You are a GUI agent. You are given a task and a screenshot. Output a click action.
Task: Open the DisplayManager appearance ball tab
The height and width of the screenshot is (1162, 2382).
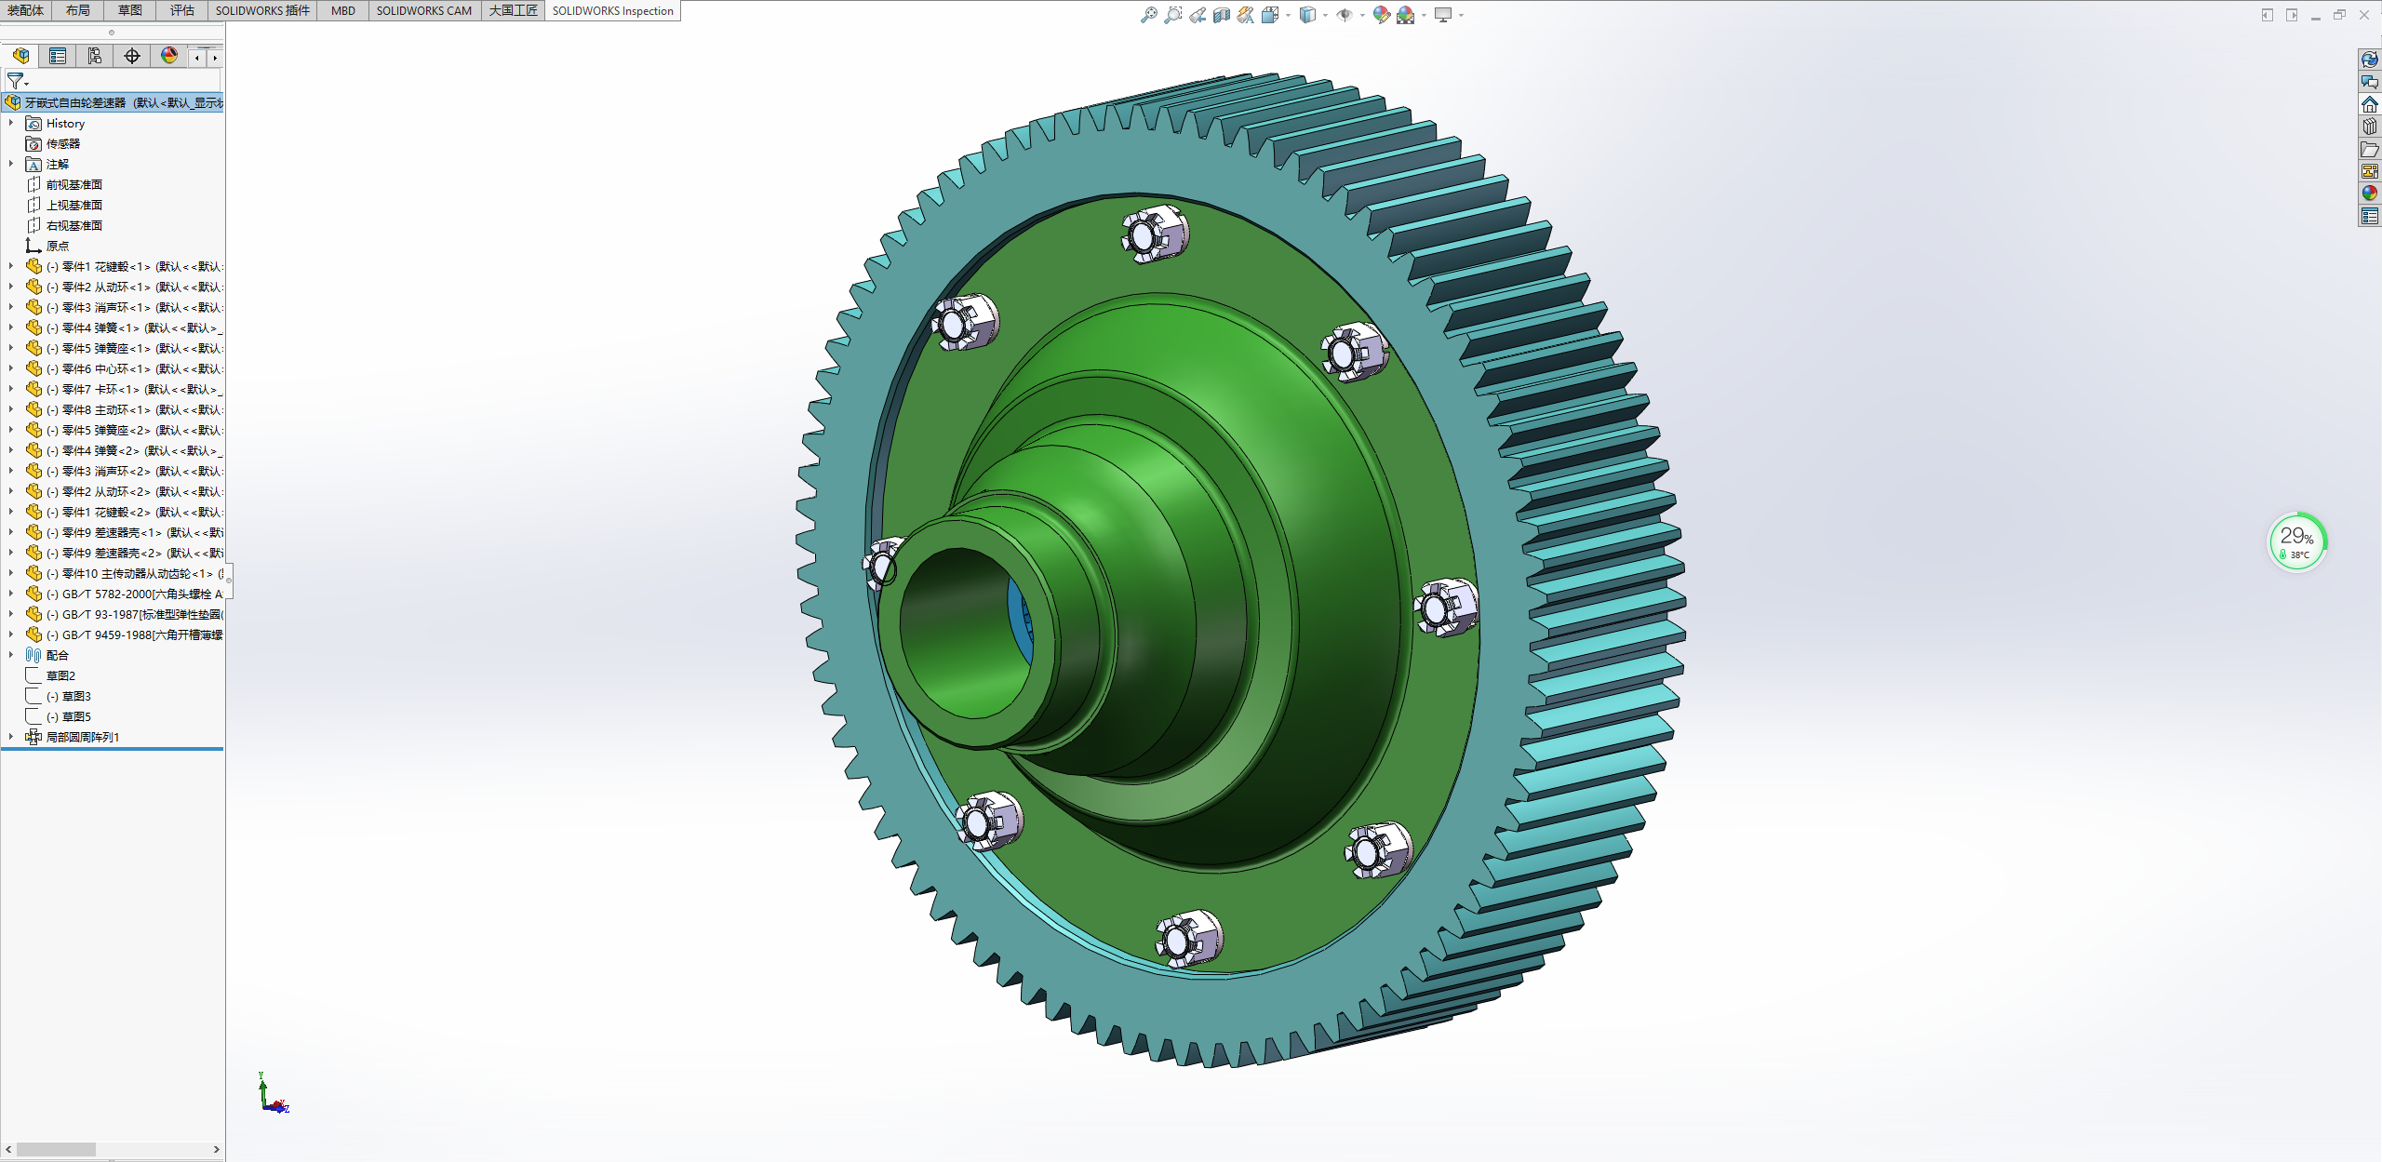tap(169, 57)
